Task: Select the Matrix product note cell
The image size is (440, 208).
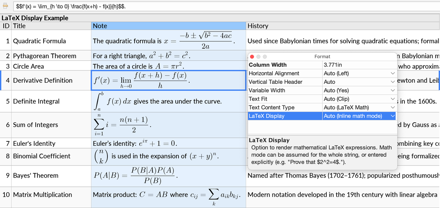Action: click(x=169, y=197)
